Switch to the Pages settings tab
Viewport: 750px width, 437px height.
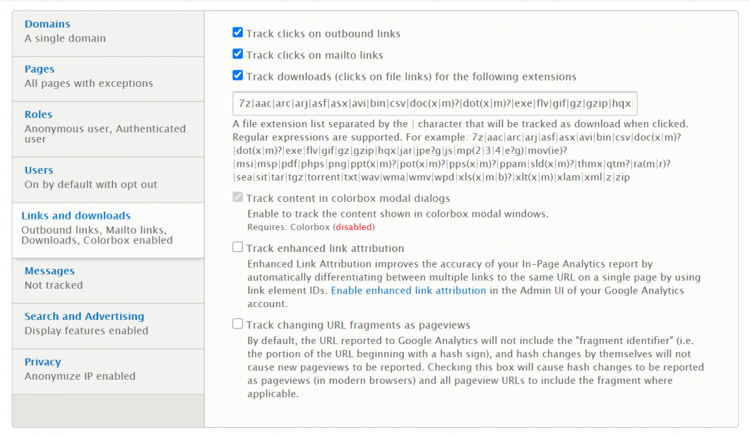40,70
